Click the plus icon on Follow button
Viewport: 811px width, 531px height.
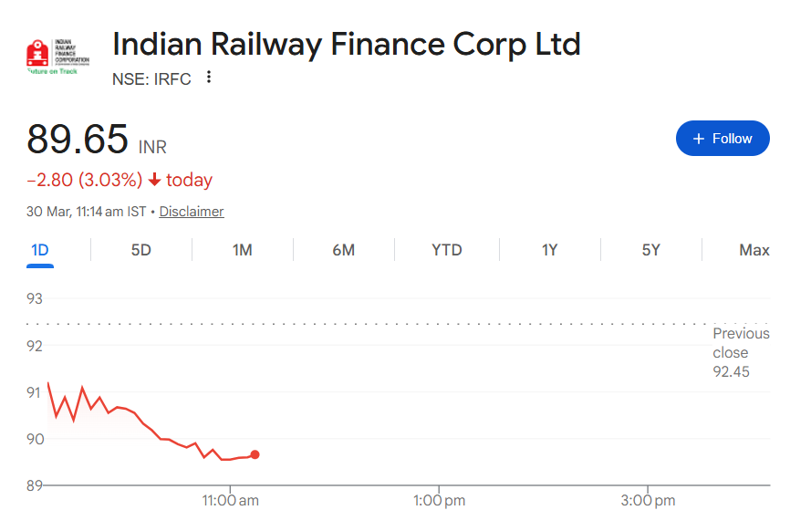tap(697, 138)
